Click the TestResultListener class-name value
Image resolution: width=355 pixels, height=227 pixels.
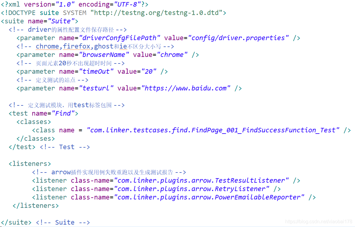pyautogui.click(x=202, y=180)
